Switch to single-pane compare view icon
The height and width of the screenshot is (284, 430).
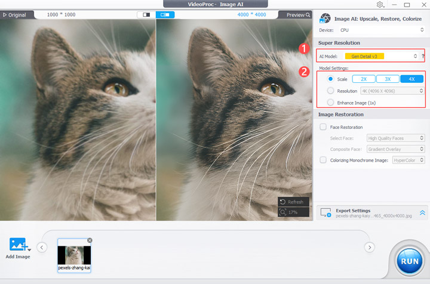coord(146,15)
